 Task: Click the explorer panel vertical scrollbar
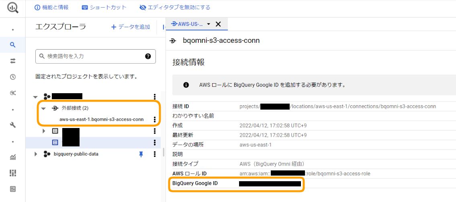(x=164, y=152)
